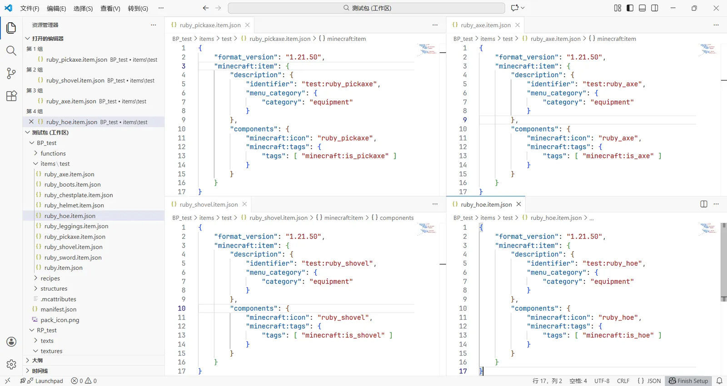This screenshot has width=727, height=386.
Task: Expand the structures folder
Action: pos(54,289)
